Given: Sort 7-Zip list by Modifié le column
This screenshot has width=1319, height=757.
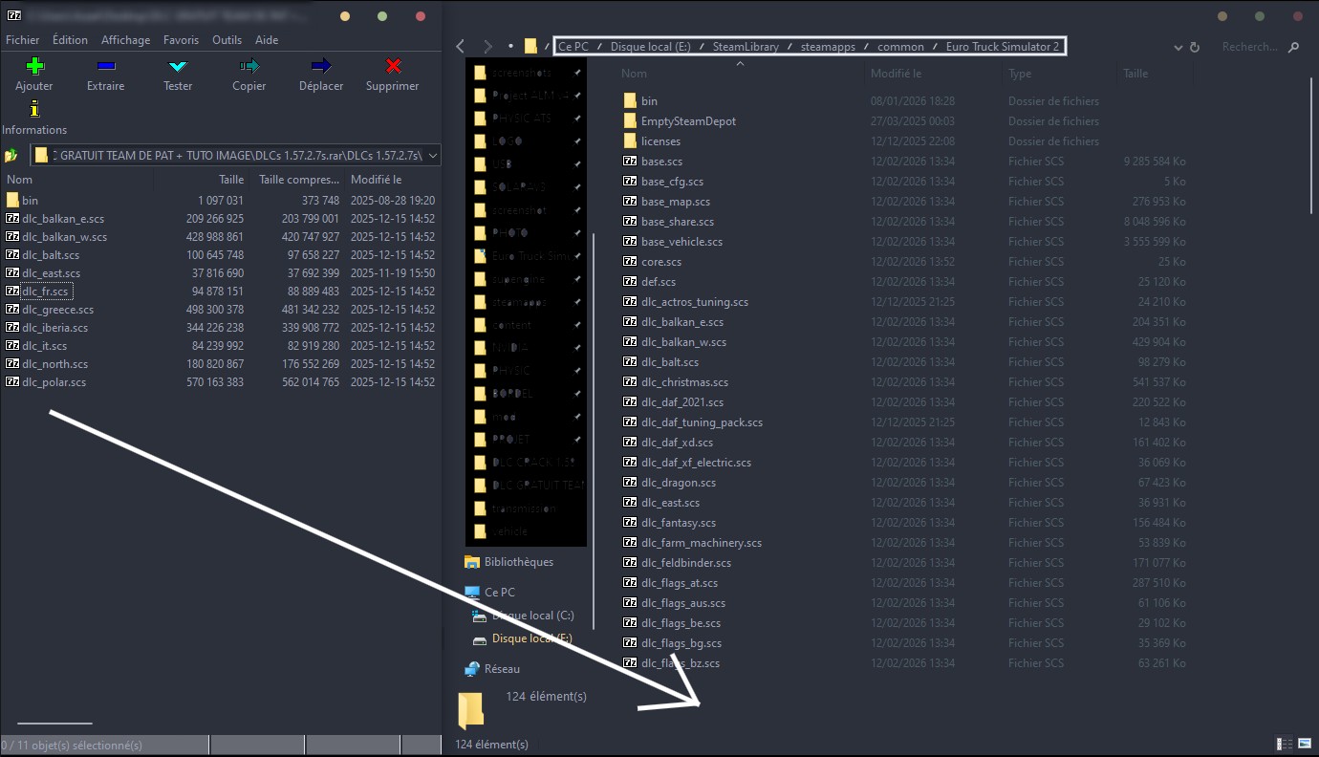Looking at the screenshot, I should click(x=376, y=179).
